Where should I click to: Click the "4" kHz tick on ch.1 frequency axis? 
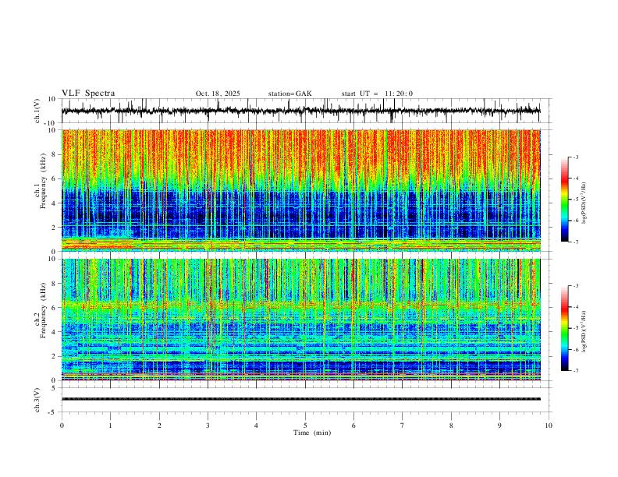click(55, 203)
